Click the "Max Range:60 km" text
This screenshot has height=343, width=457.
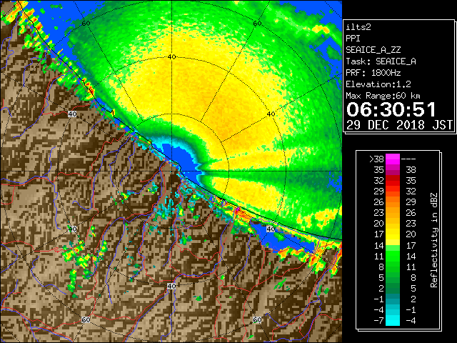[383, 96]
